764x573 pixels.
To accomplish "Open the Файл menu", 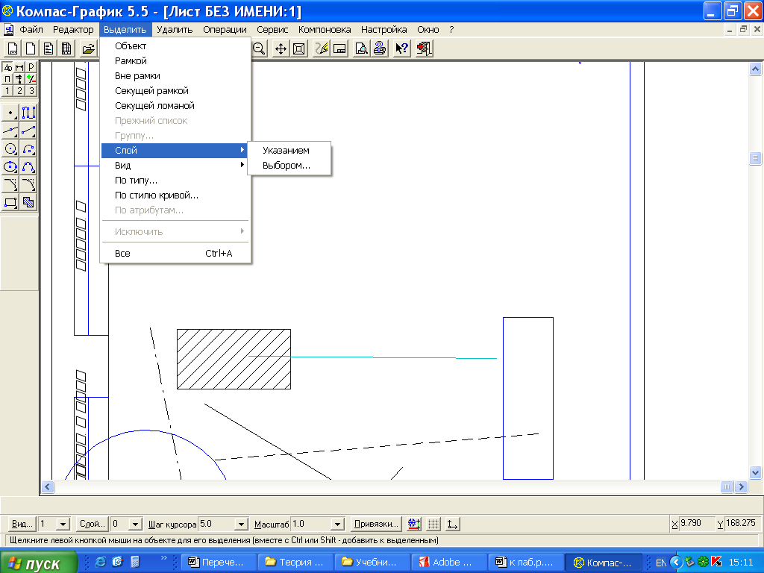I will 31,30.
